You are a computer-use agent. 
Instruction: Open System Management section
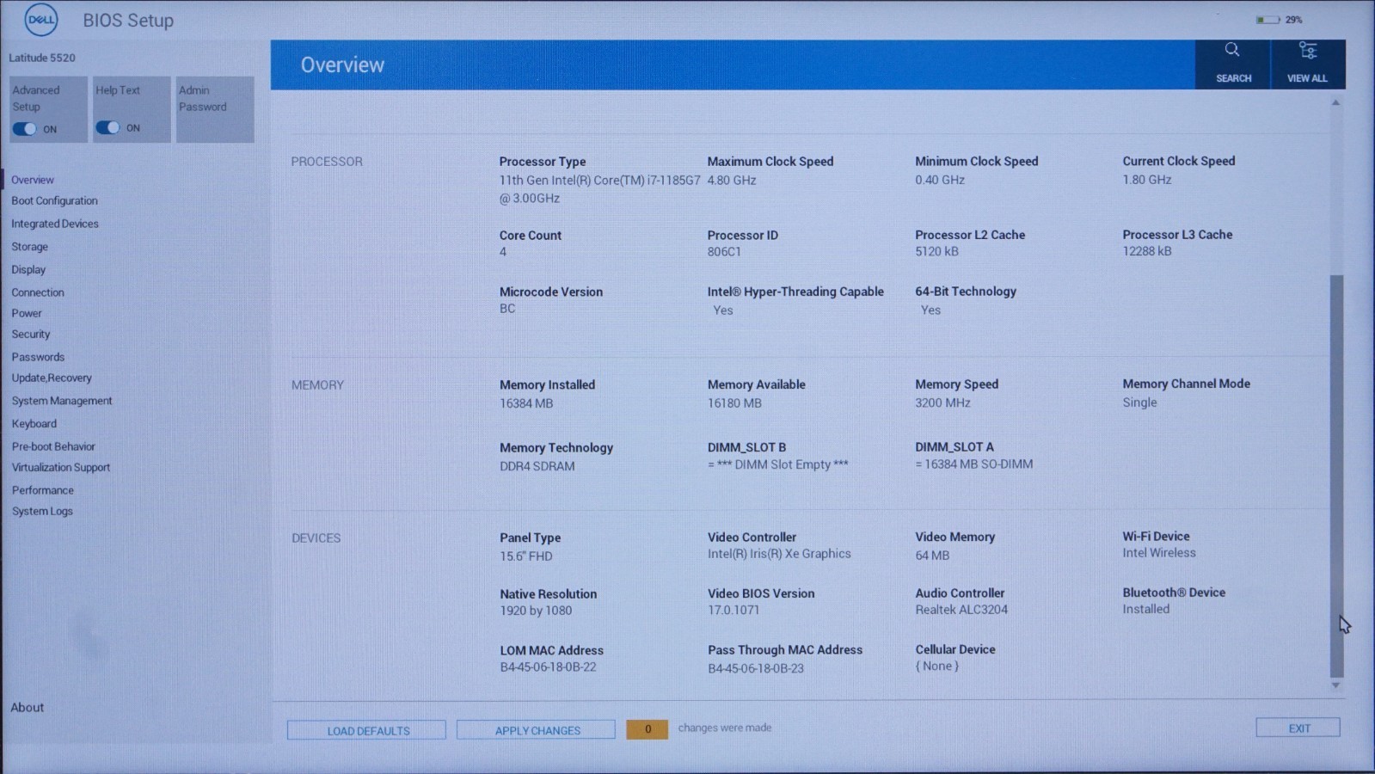pos(62,401)
